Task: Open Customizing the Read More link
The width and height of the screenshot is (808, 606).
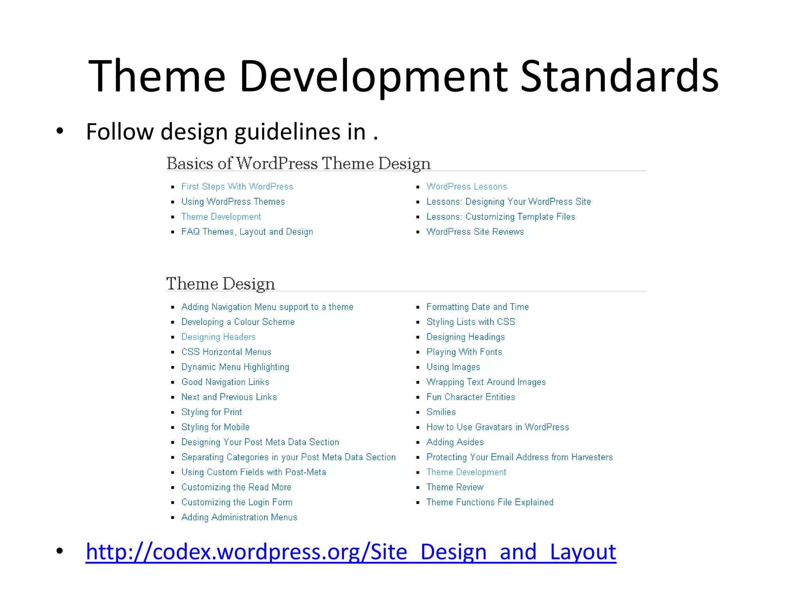Action: 236,487
